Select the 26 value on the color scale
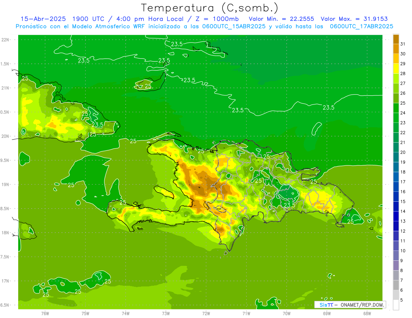This screenshot has height=318, width=412. [403, 93]
